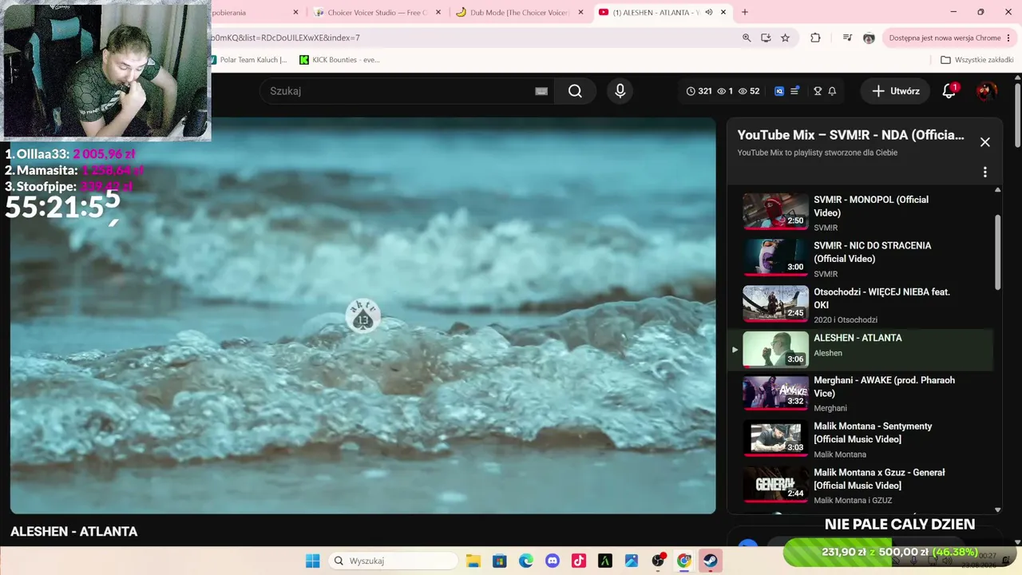Click the small bell icon beside the trophy
The image size is (1022, 575).
point(832,91)
